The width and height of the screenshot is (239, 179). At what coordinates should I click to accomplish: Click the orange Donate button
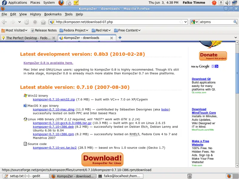pyautogui.click(x=213, y=56)
